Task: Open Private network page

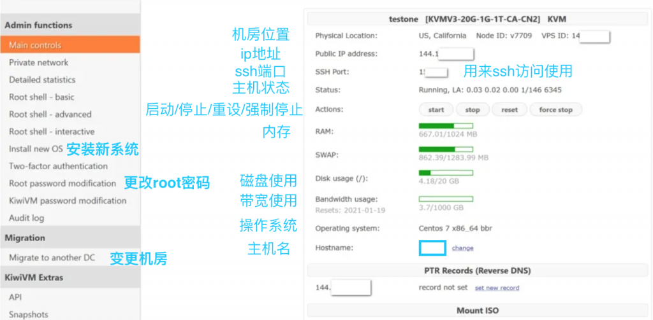Action: 38,62
